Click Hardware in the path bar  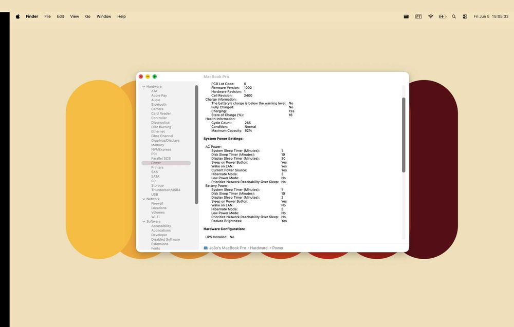click(x=259, y=248)
